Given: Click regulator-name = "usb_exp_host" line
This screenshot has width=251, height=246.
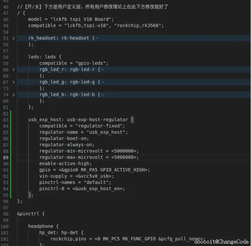Looking at the screenshot, I should (83, 132).
